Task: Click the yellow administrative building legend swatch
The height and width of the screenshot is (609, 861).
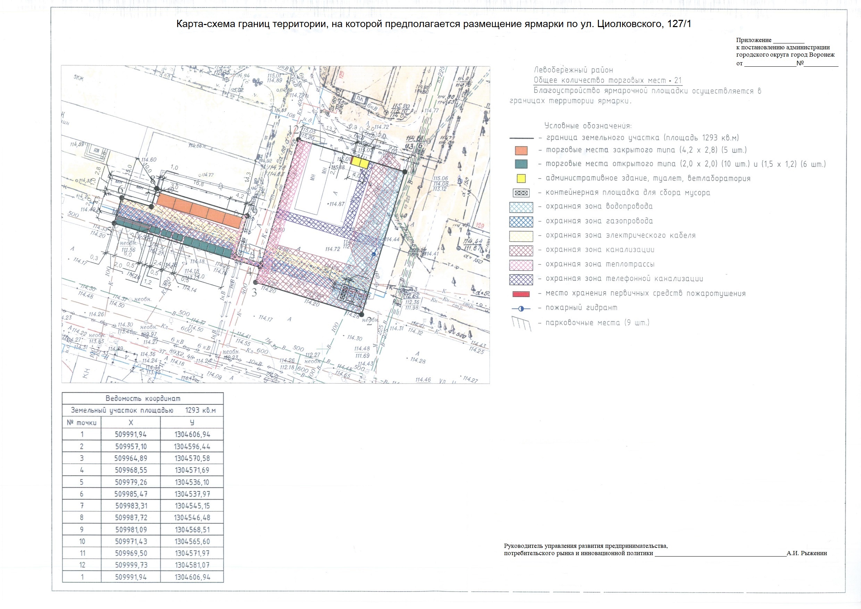Action: [521, 179]
